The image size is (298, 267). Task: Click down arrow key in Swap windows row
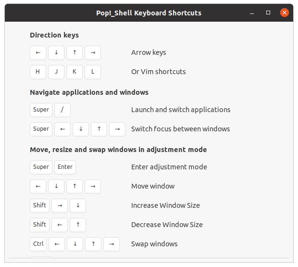[75, 244]
